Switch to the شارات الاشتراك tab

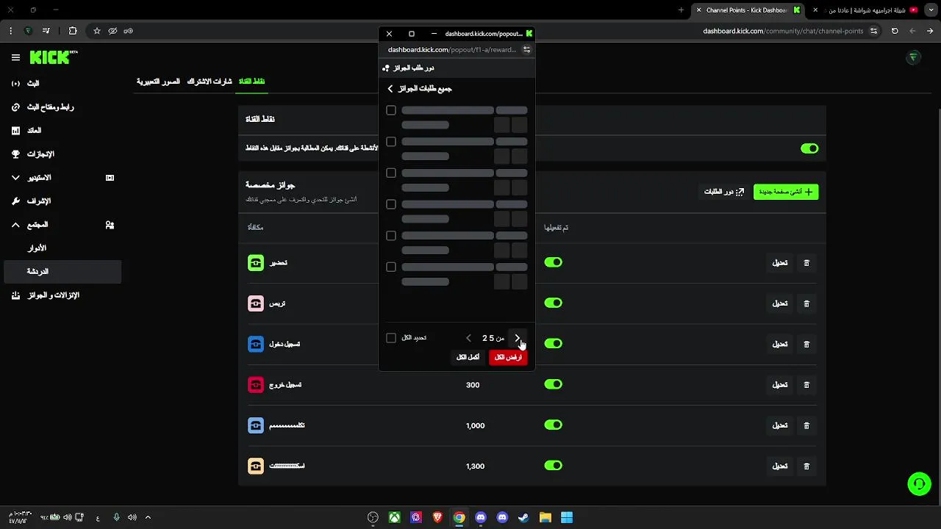pyautogui.click(x=210, y=82)
